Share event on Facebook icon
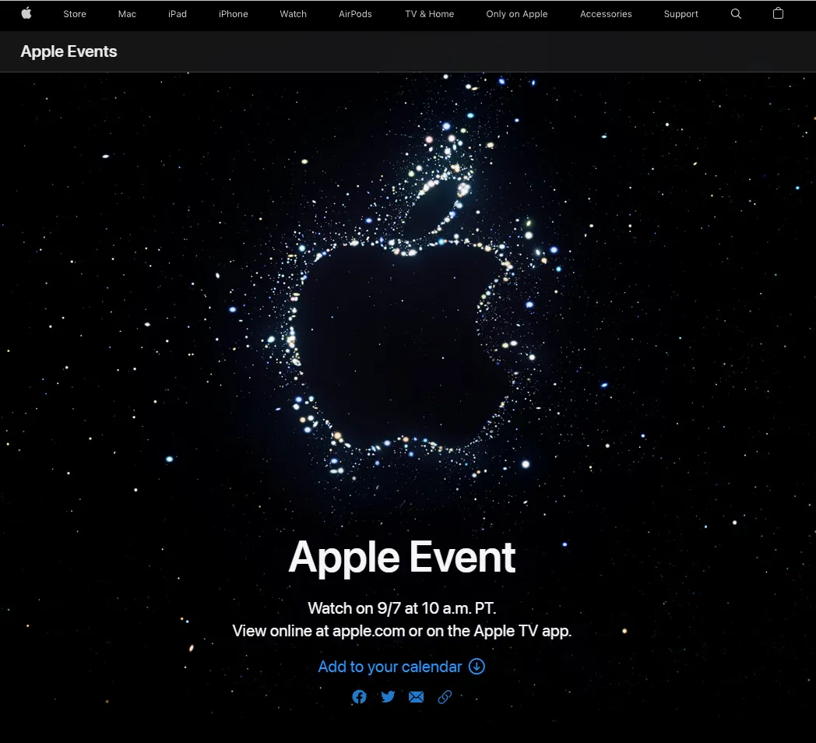The image size is (816, 743). (x=359, y=697)
